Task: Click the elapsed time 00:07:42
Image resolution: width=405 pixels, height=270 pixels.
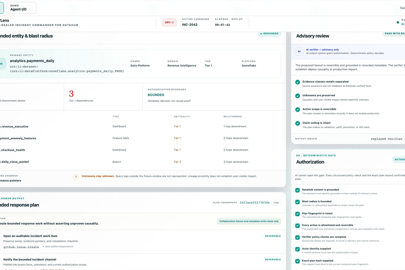Action: click(x=222, y=25)
